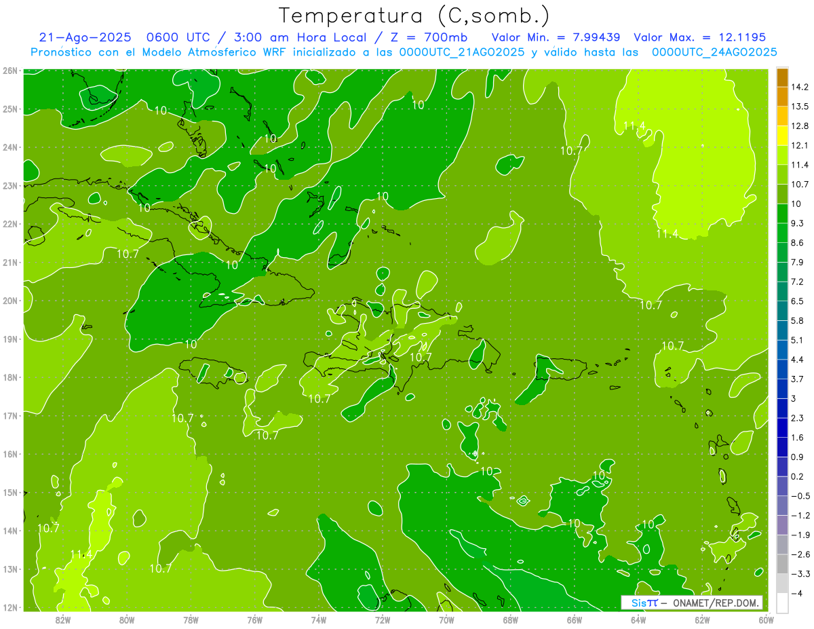Click the '-1.9' color scale label
Viewport: 814px width, 629px height.
point(800,535)
